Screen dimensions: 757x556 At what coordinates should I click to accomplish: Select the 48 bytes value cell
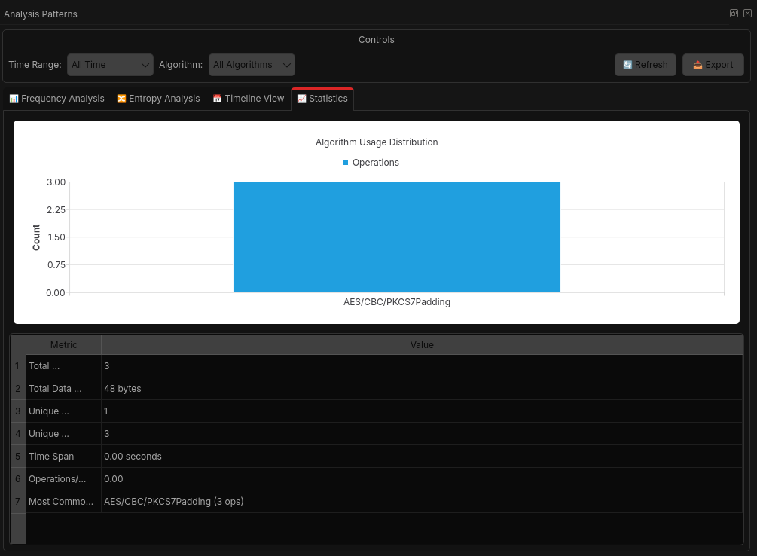tap(422, 389)
